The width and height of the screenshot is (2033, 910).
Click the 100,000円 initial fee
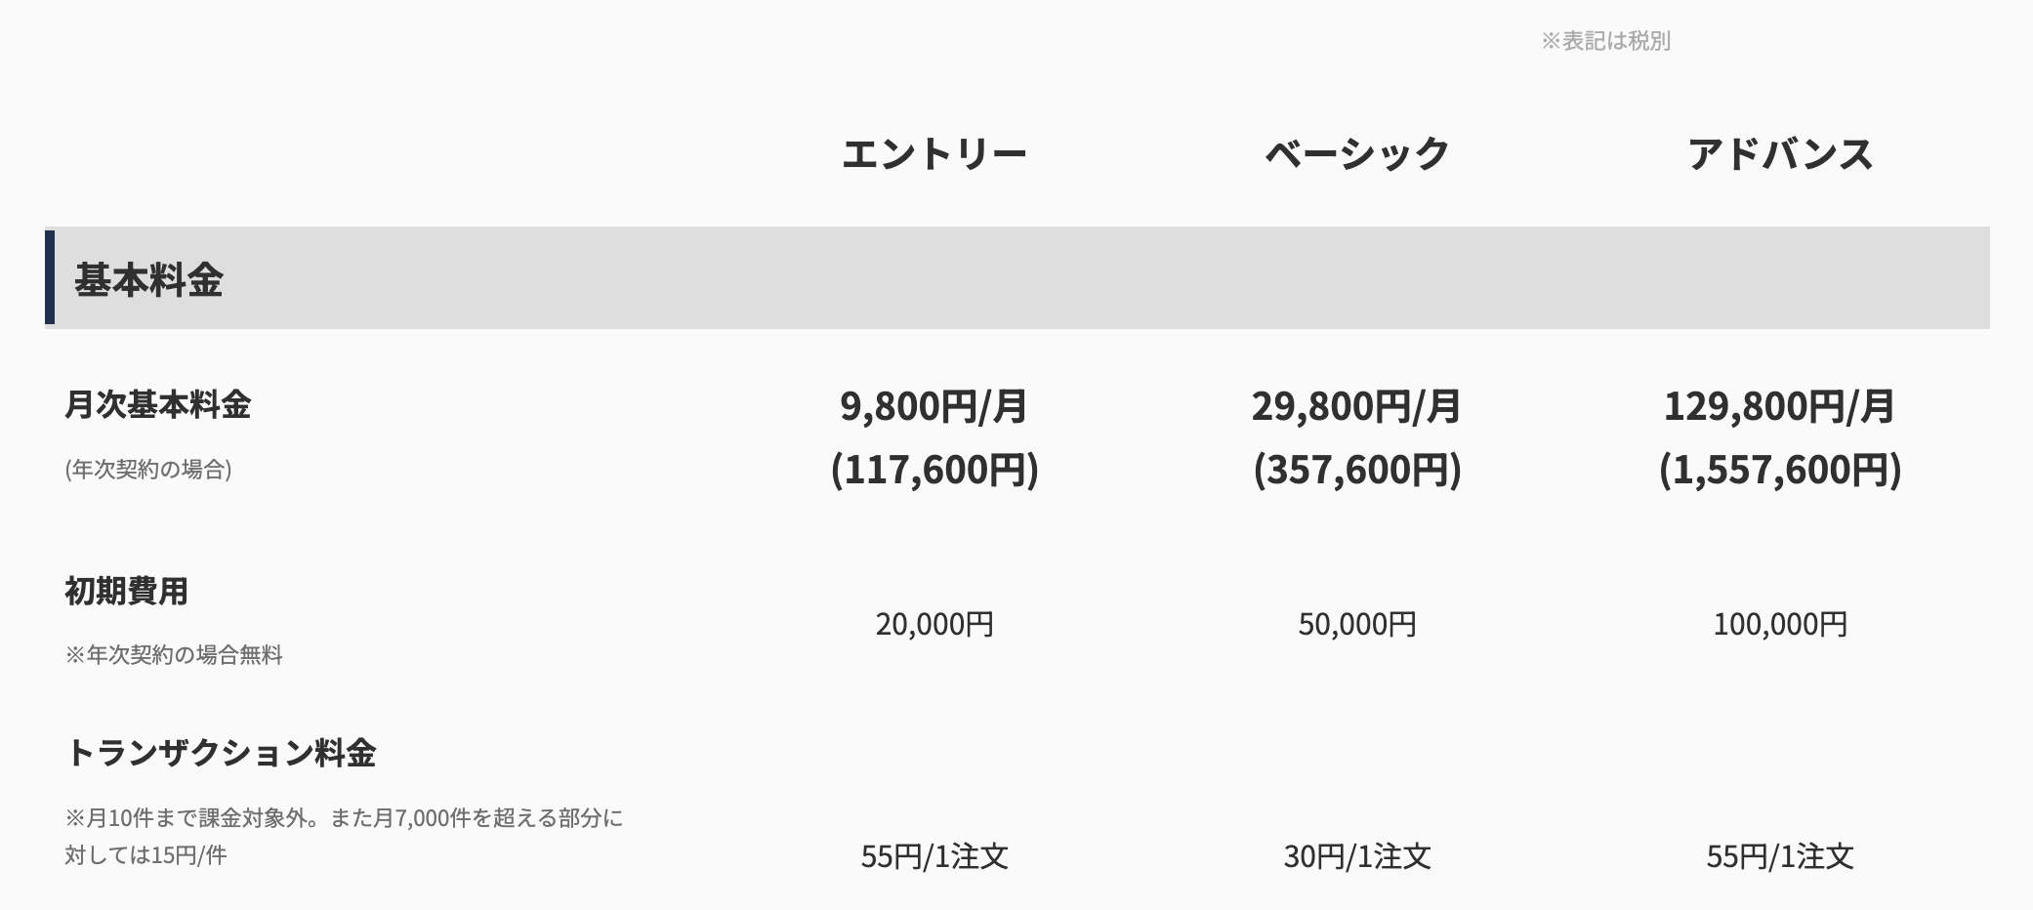point(1780,624)
